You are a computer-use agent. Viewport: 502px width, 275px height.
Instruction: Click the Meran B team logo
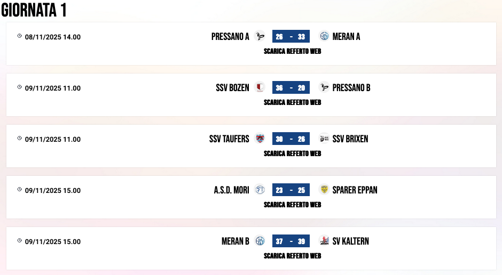click(260, 241)
